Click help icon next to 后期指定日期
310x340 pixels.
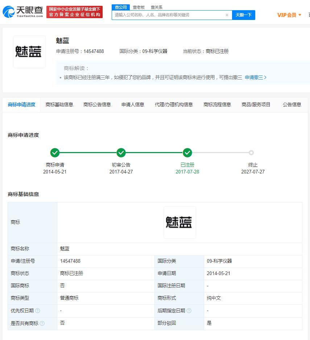[x=189, y=311]
